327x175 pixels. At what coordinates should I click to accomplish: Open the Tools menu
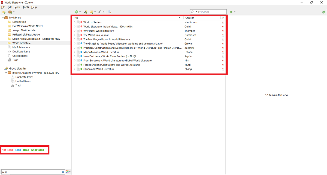click(x=26, y=7)
